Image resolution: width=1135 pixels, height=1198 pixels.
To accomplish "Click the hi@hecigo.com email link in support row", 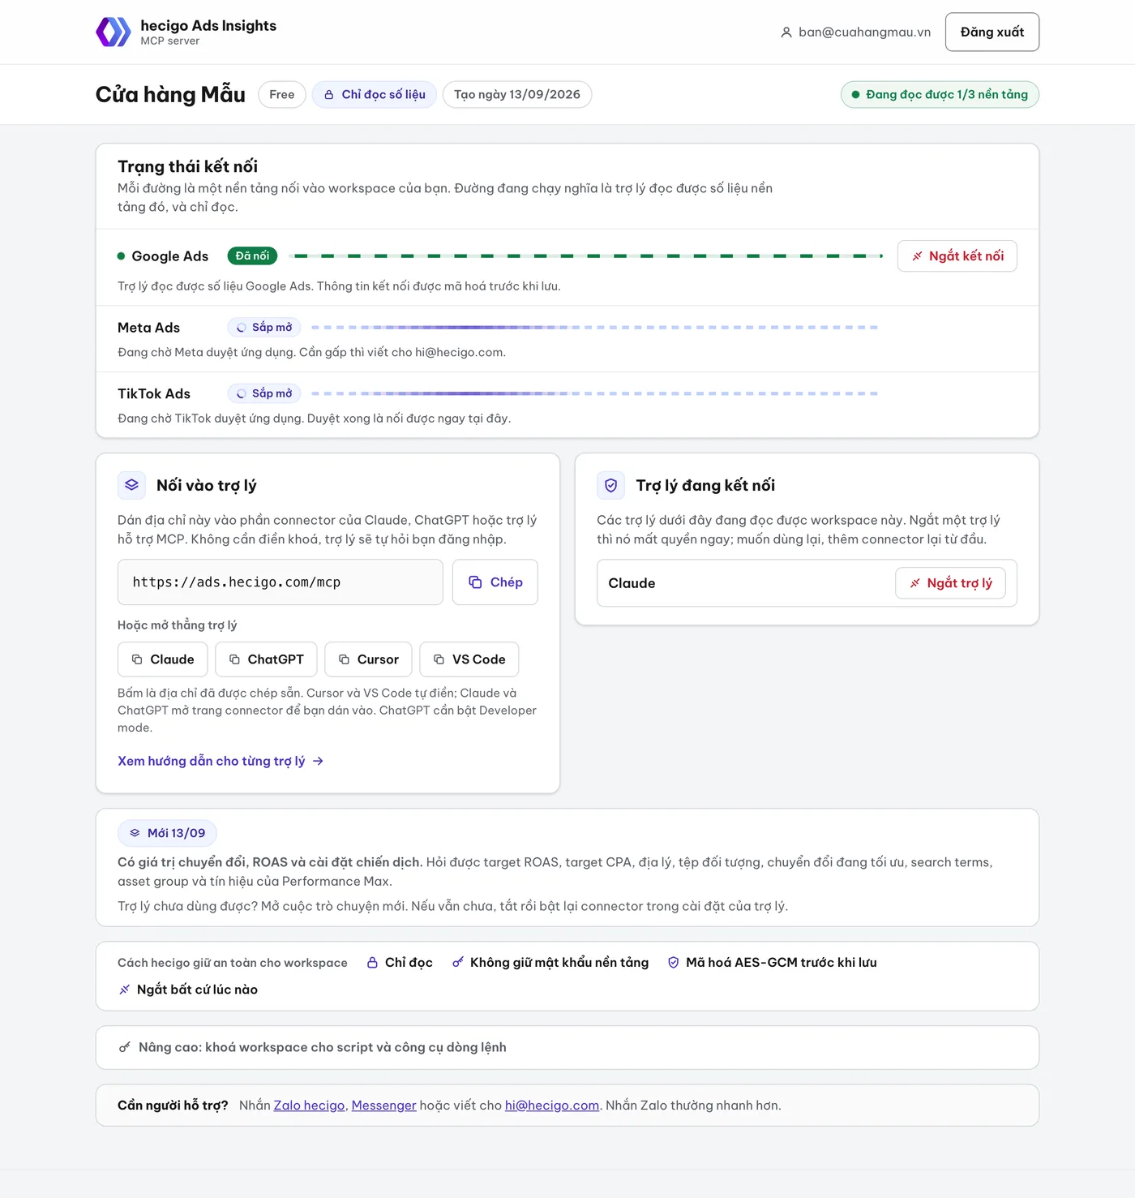I will (552, 1106).
